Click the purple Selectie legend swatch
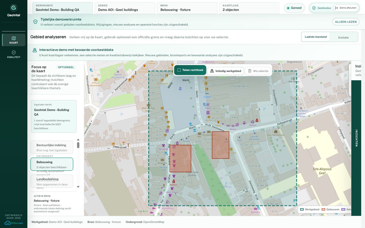This screenshot has width=365, height=228. (343, 210)
